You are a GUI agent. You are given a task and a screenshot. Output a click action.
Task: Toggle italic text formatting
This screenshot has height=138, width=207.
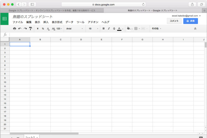point(109,29)
